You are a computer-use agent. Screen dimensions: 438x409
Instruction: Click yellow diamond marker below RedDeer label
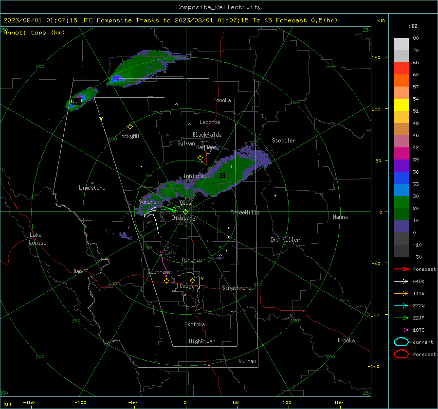200,158
